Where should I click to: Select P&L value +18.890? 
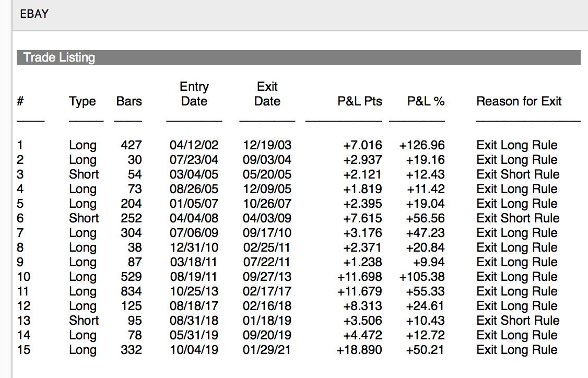[359, 350]
